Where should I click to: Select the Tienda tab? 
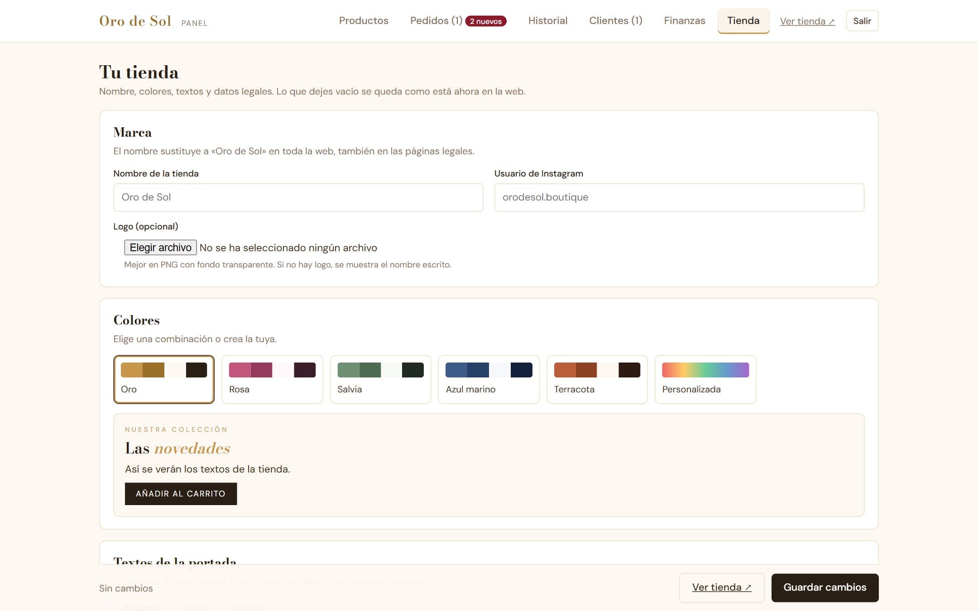coord(743,21)
